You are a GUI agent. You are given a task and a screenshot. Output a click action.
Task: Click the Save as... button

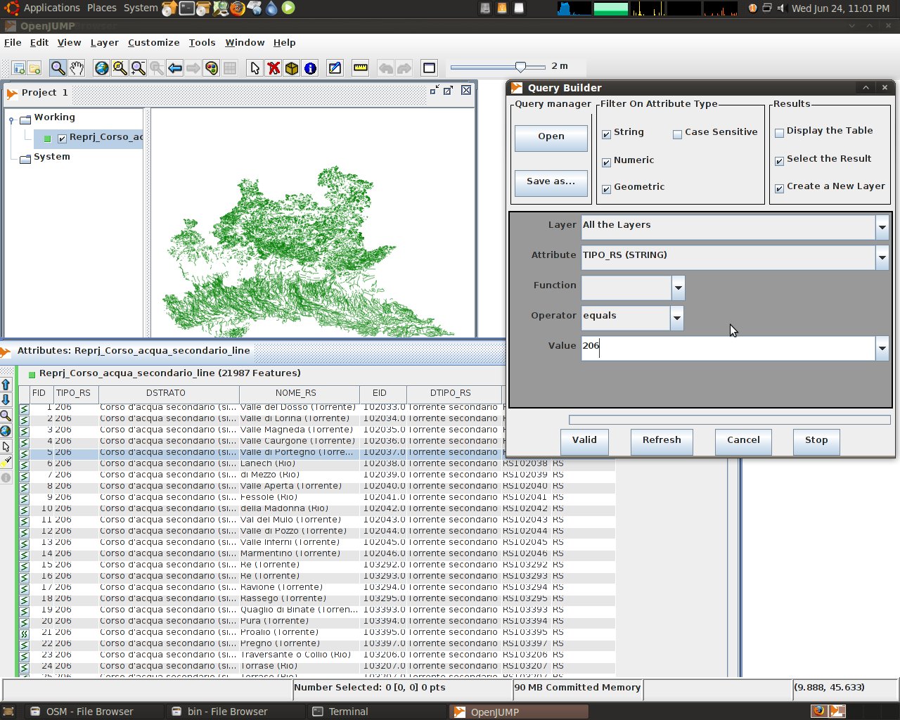pyautogui.click(x=551, y=183)
